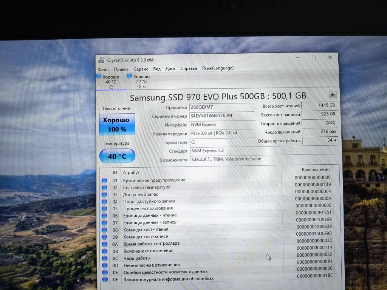Click the features field S.M.A.R.T., TRIM
This screenshot has height=290, width=387.
point(264,159)
